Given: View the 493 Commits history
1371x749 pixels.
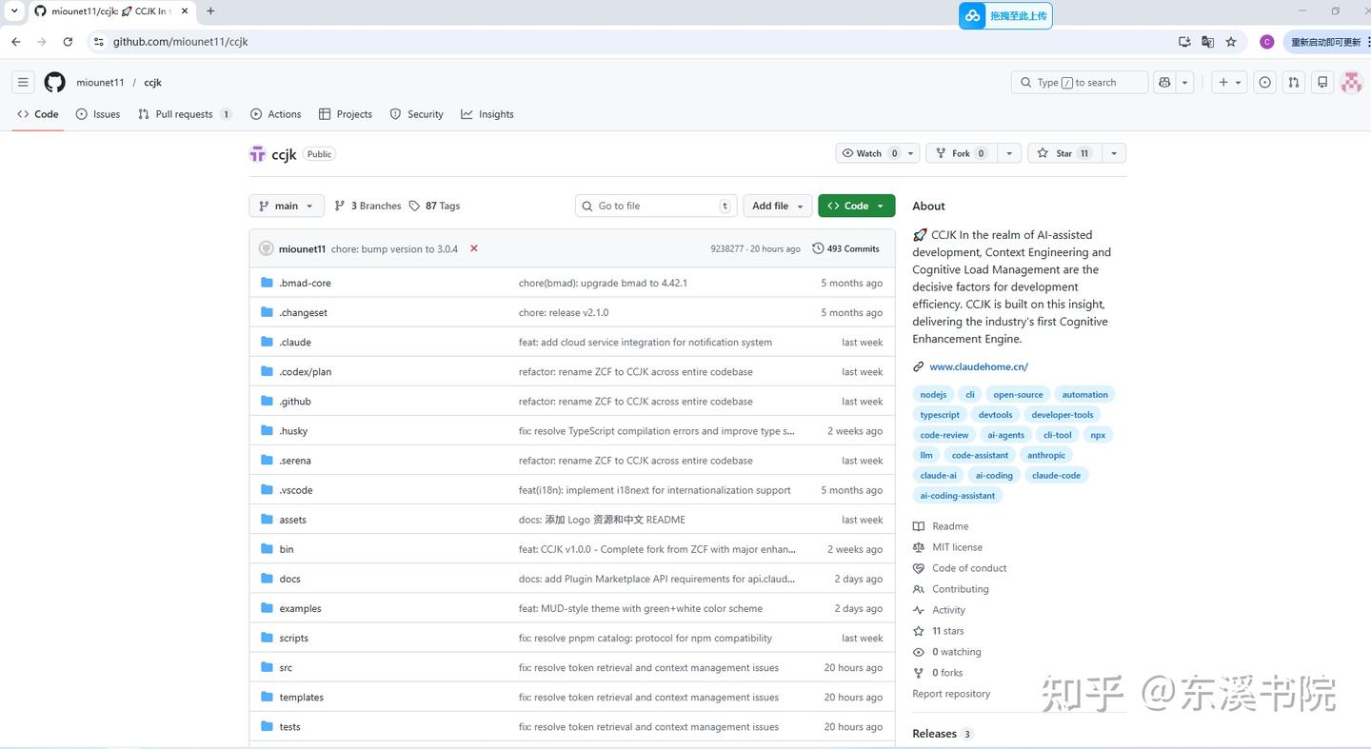Looking at the screenshot, I should point(845,248).
